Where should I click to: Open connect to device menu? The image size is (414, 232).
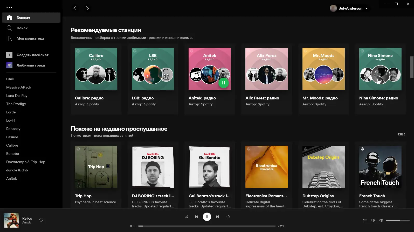coord(373,220)
